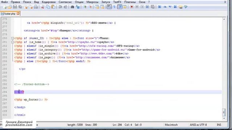Click the Open file folder icon

tap(10, 7)
